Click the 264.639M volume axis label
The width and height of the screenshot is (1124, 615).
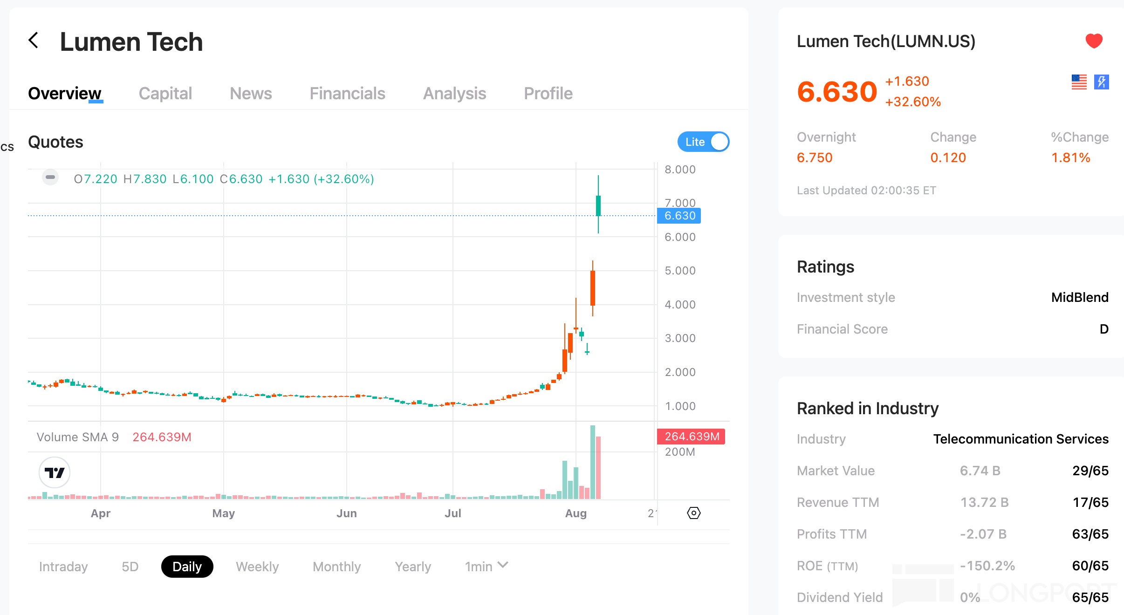click(691, 437)
